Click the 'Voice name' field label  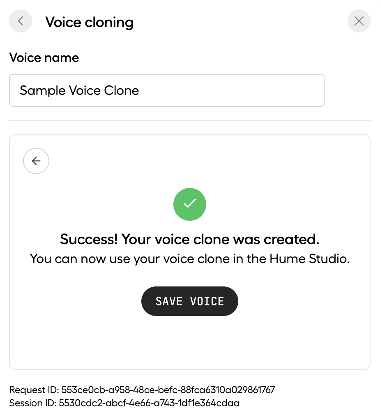(44, 58)
